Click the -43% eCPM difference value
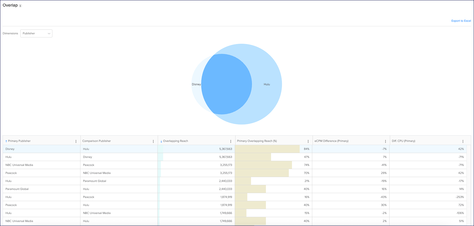Image resolution: width=474 pixels, height=226 pixels. point(383,197)
